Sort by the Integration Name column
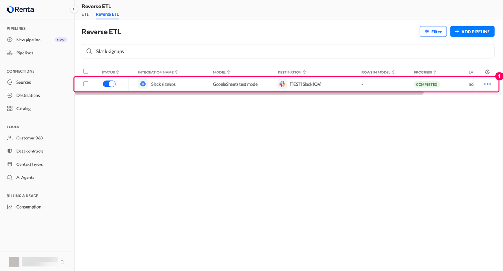The height and width of the screenshot is (271, 503). [158, 73]
